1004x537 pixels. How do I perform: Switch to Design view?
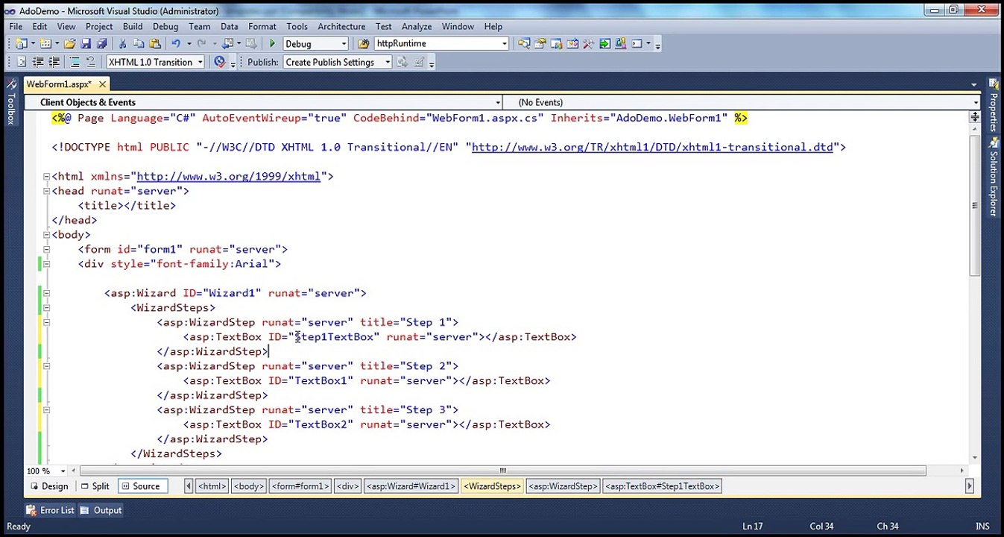point(49,486)
